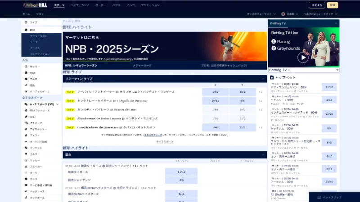Switch to the ビンゴ tab
This screenshot has height=202, width=360.
[130, 5]
